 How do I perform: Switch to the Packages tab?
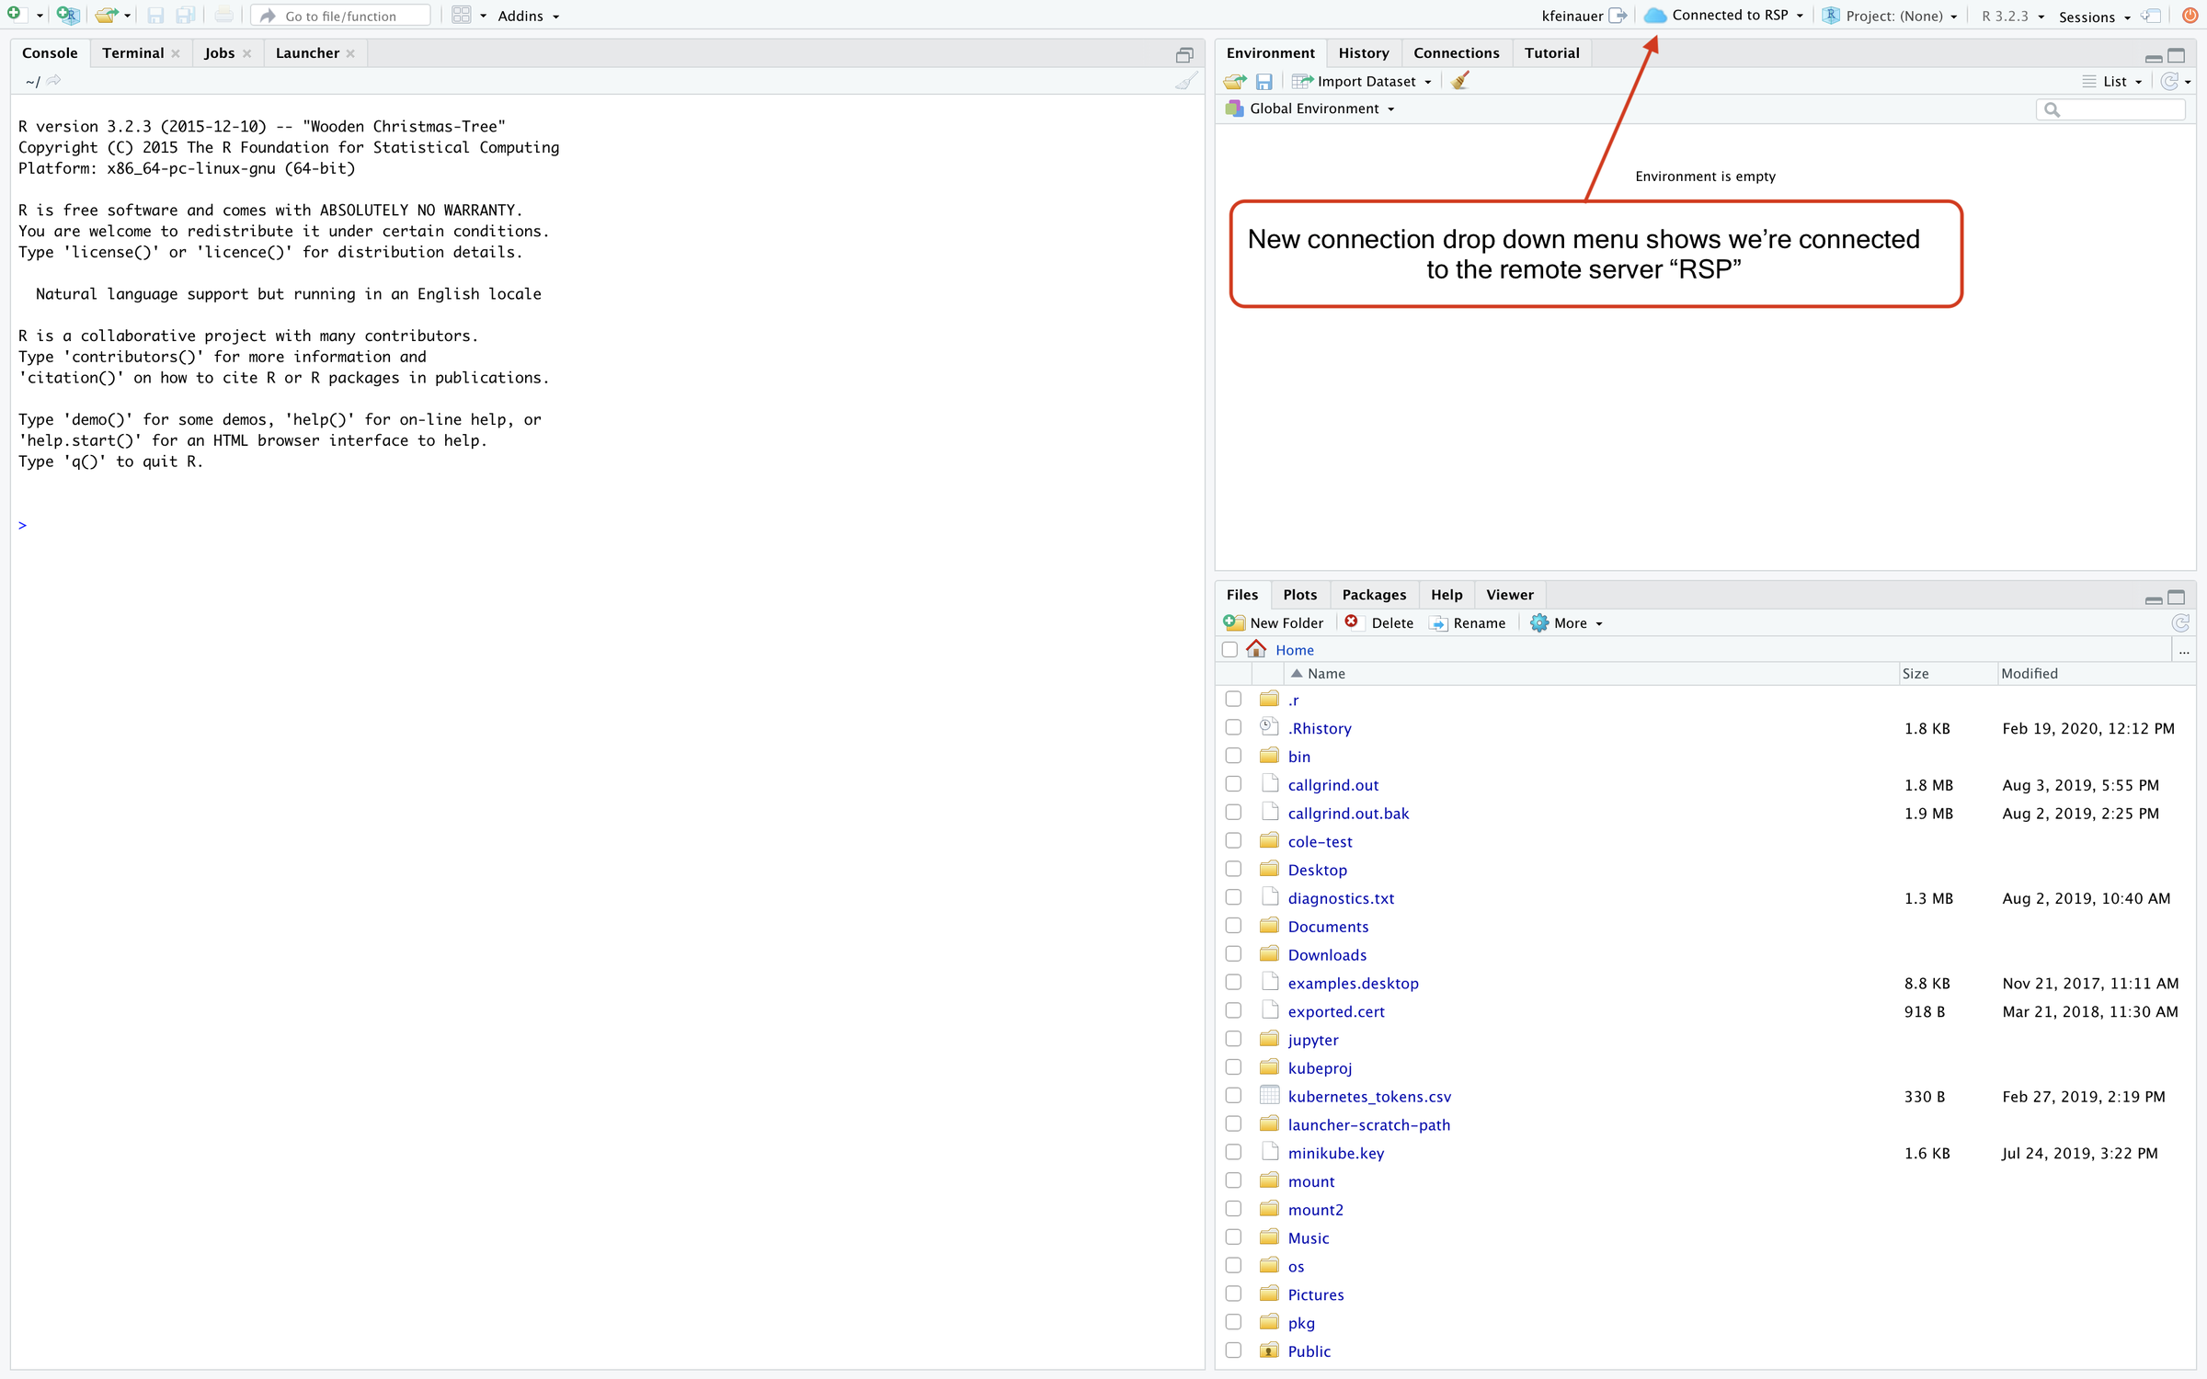[x=1373, y=595]
